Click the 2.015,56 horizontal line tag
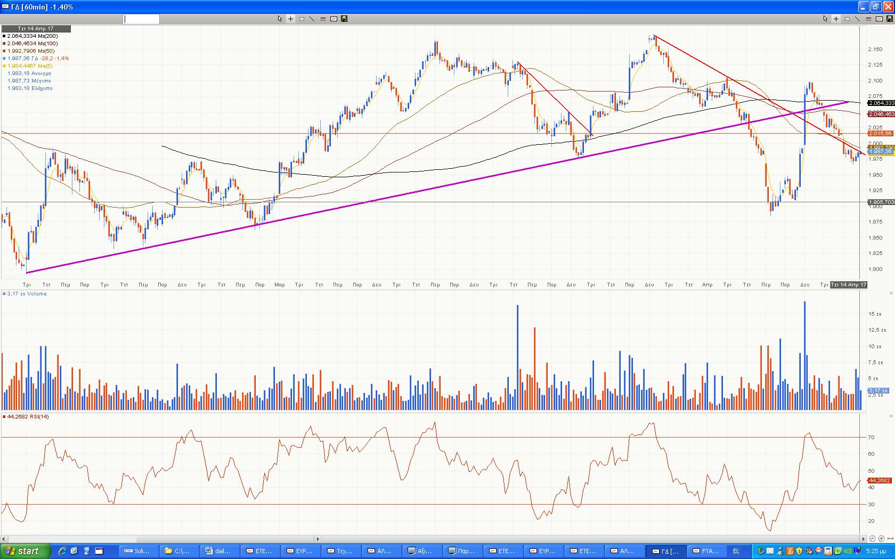Image resolution: width=895 pixels, height=559 pixels. pyautogui.click(x=880, y=133)
